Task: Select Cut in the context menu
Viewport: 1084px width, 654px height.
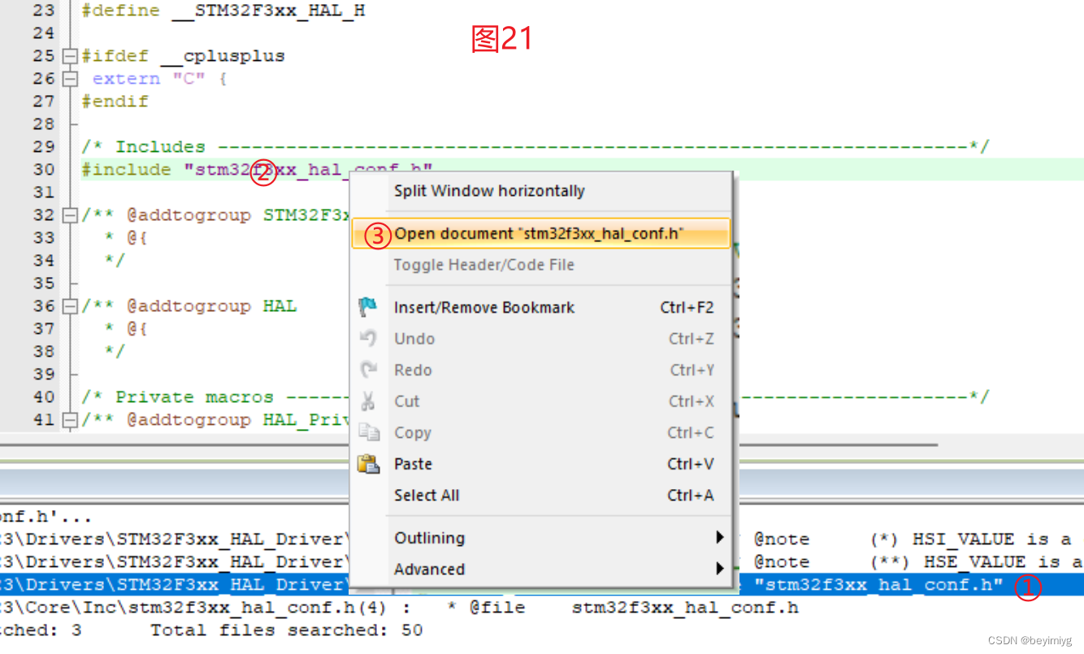Action: coord(407,401)
